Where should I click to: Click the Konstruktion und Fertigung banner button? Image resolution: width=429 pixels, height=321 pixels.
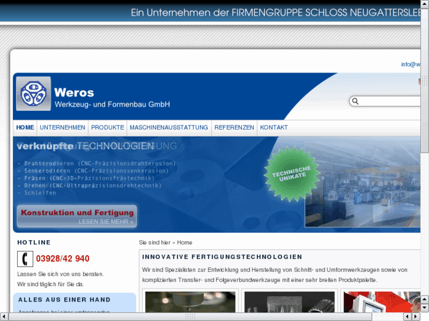(77, 216)
